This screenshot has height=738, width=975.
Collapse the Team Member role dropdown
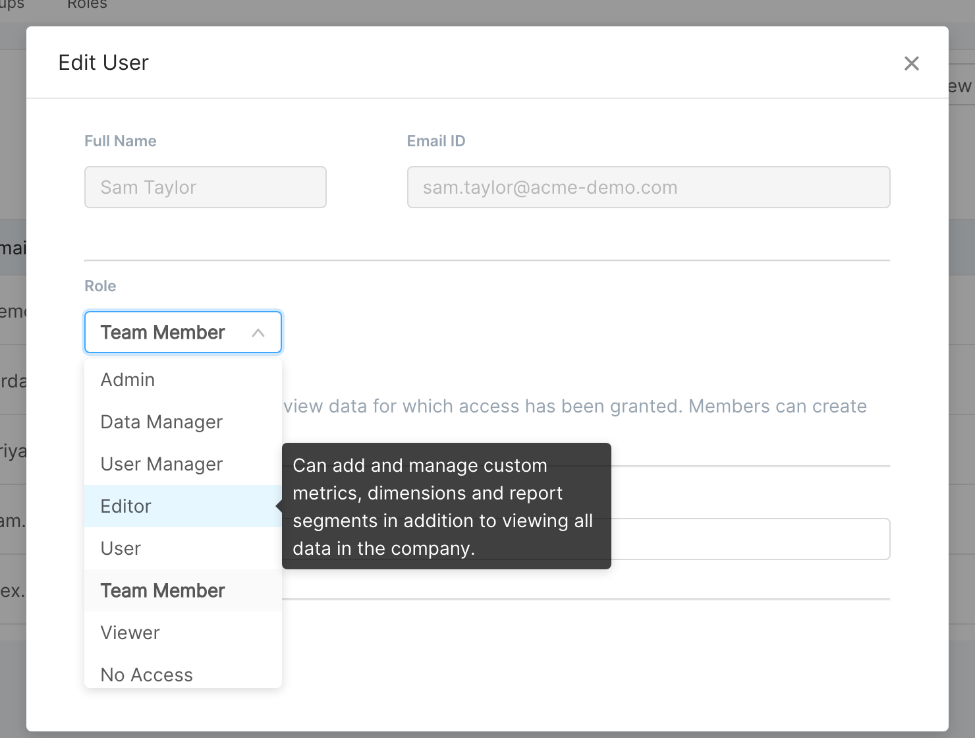pos(183,332)
